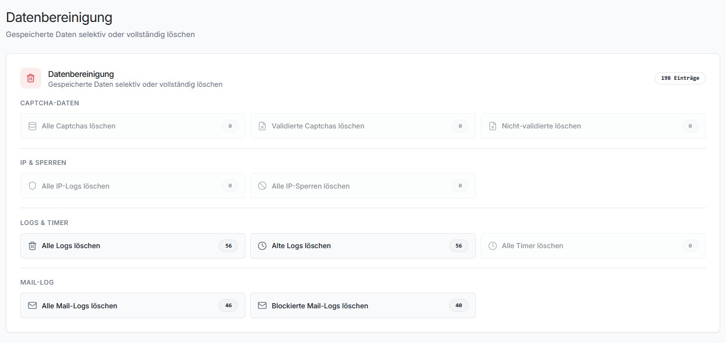This screenshot has width=726, height=343.
Task: Click the 40 badge beside Blockierte Mail-Logs löschen
Action: point(459,305)
